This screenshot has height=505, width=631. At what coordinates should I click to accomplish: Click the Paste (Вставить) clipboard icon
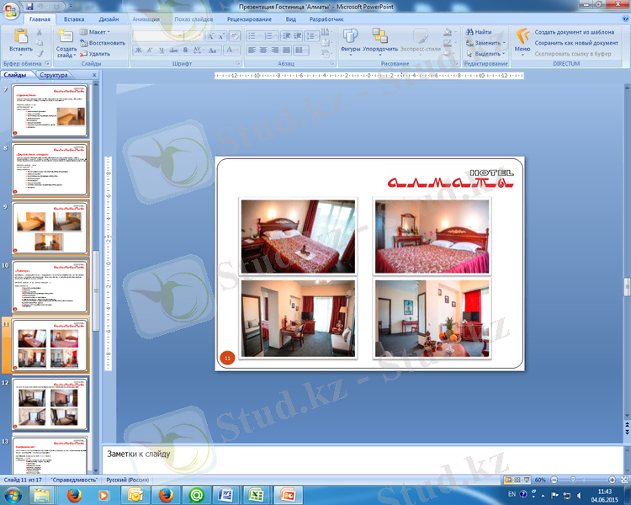[x=20, y=35]
